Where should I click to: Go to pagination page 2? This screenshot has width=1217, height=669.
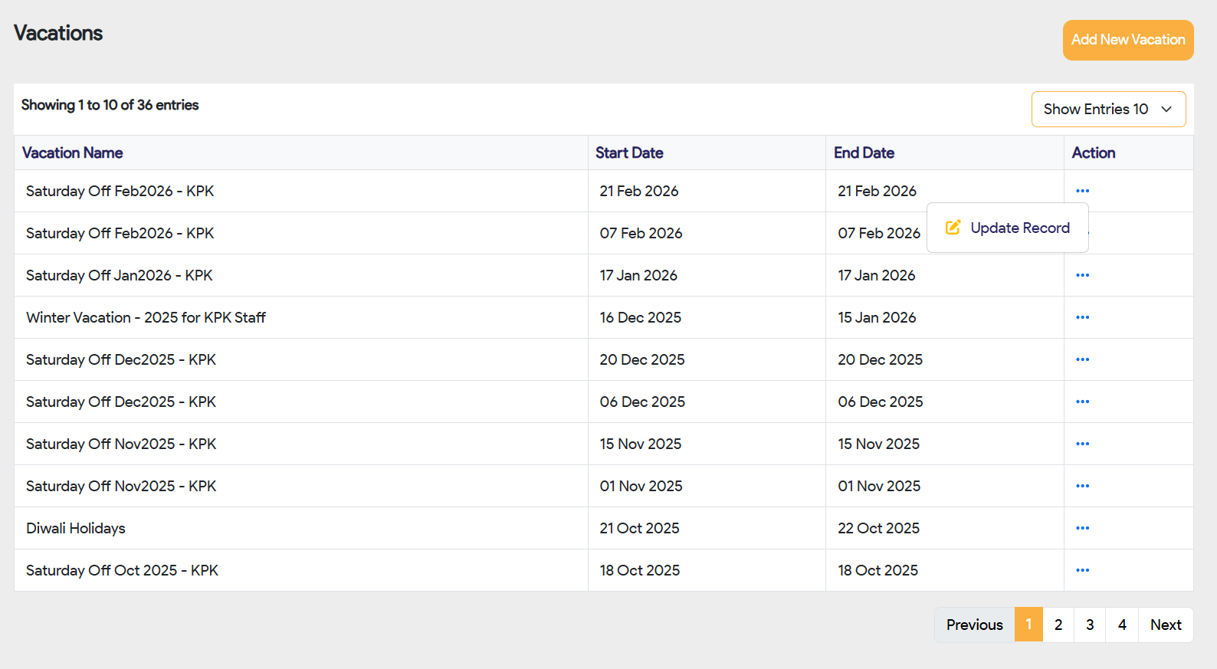tap(1058, 625)
